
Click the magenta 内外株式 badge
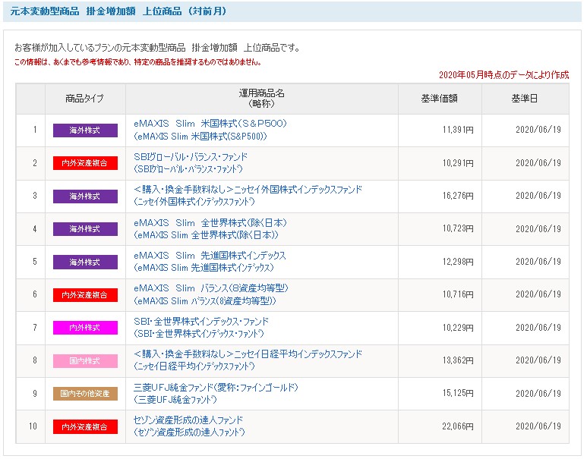[85, 328]
